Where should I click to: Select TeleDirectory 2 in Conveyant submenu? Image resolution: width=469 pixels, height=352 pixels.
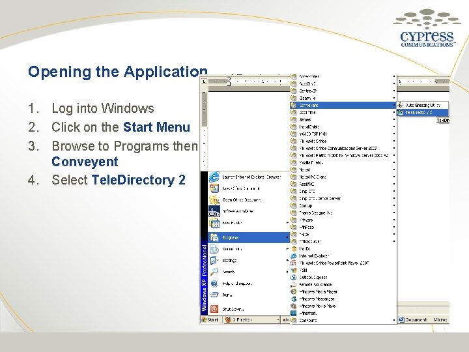coord(423,113)
